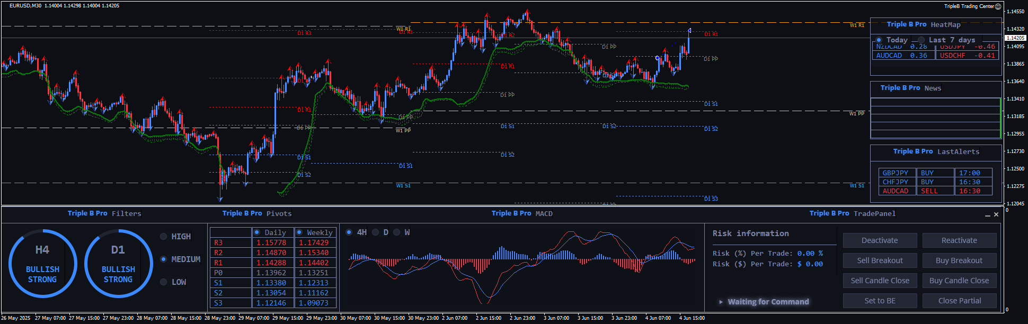
Task: Select the HIGH filter radio button
Action: [x=164, y=237]
